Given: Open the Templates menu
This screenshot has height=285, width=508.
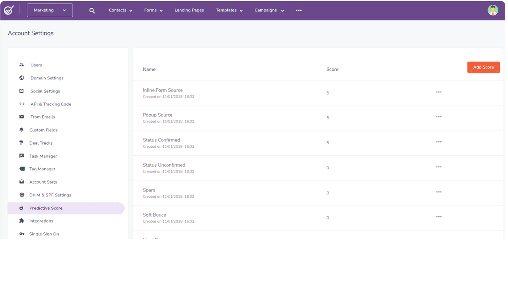Looking at the screenshot, I should coord(229,10).
